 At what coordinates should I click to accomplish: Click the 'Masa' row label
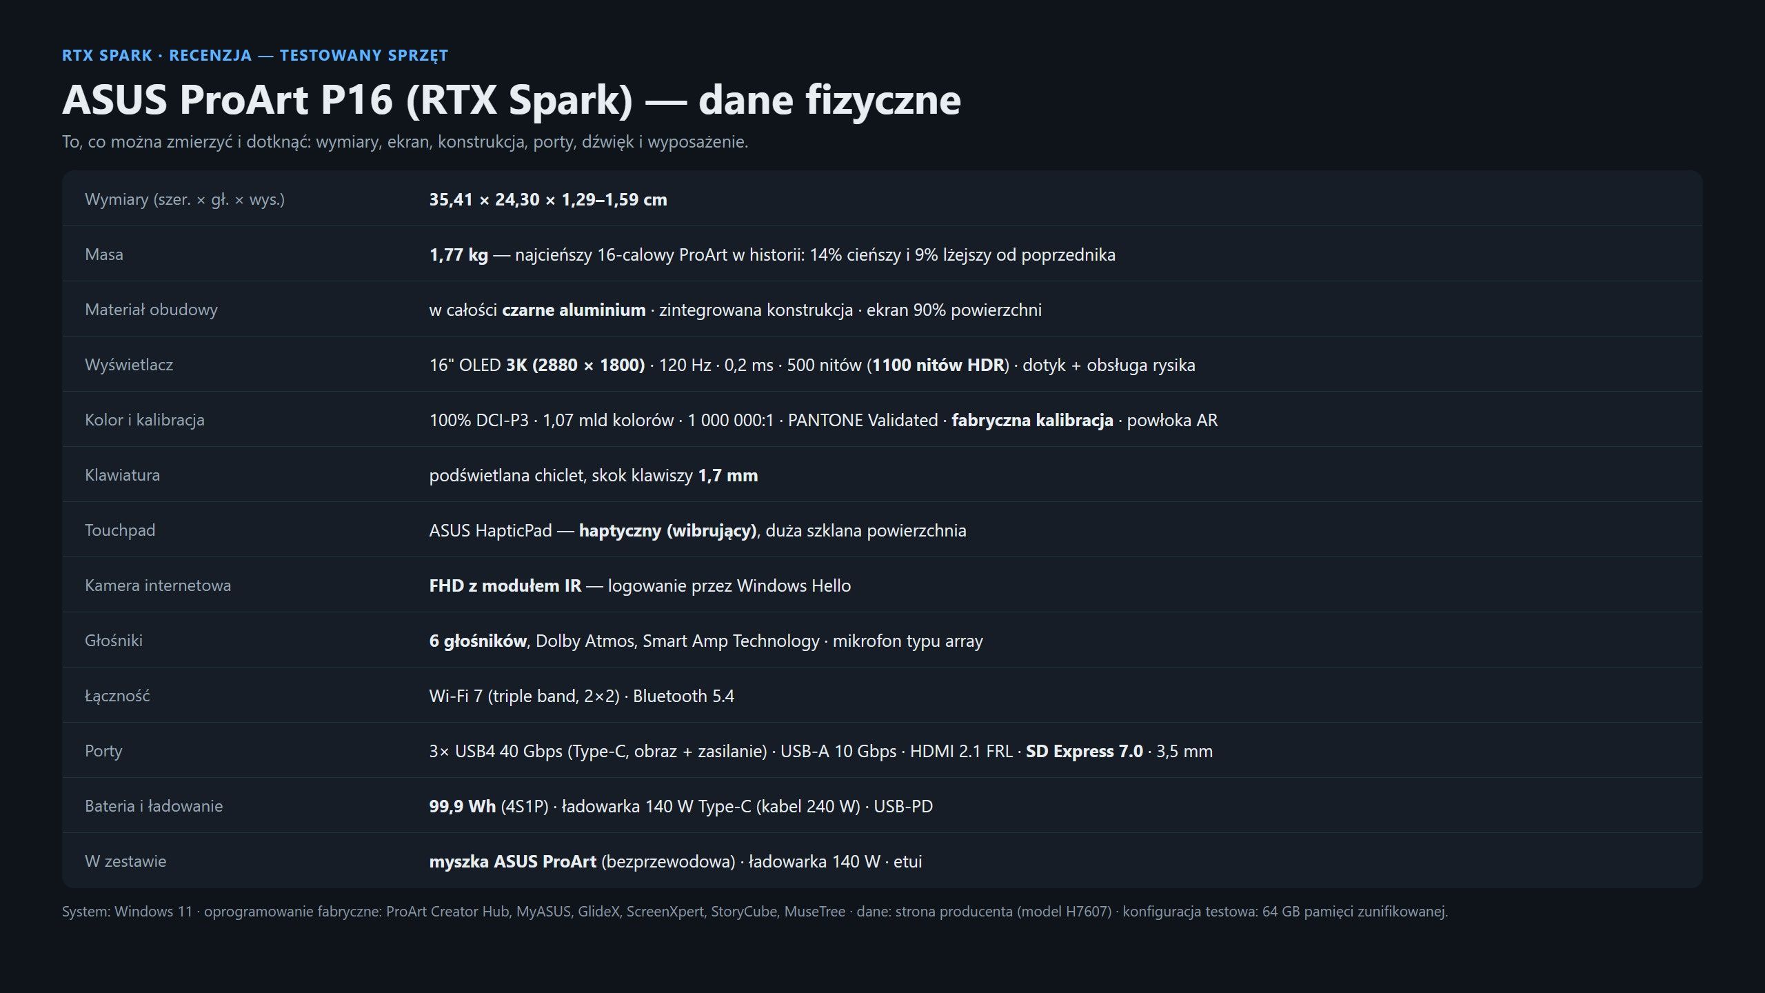click(x=104, y=254)
